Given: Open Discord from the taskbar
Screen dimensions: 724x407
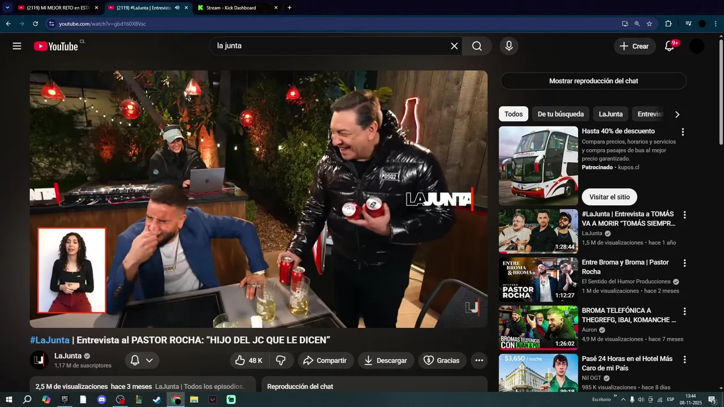Looking at the screenshot, I should pyautogui.click(x=102, y=400).
